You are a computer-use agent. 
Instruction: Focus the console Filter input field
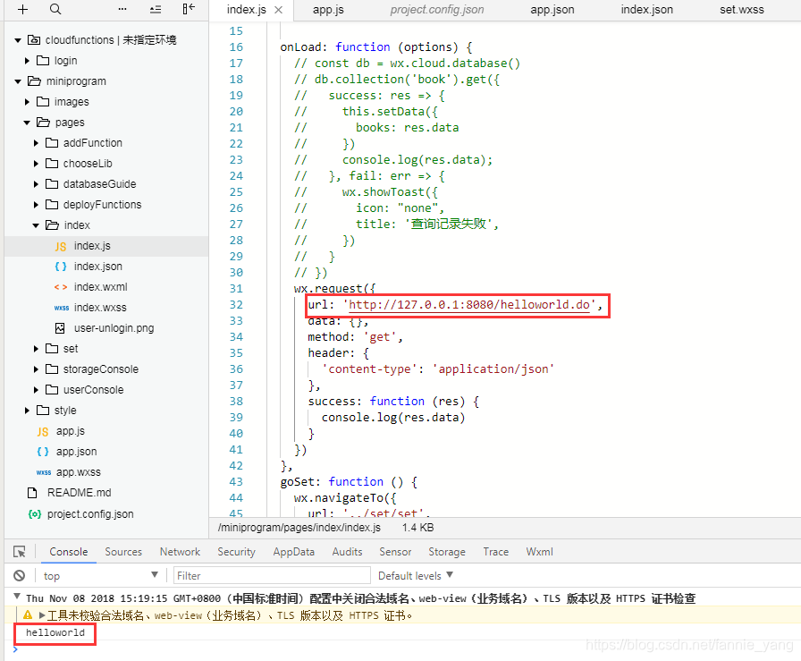pos(272,576)
